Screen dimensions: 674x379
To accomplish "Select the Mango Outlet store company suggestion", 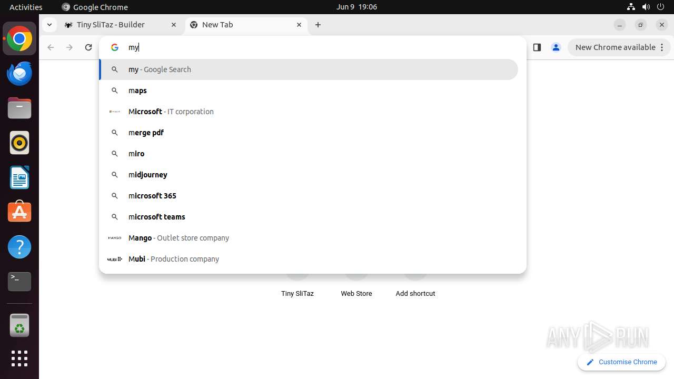I will tap(309, 238).
